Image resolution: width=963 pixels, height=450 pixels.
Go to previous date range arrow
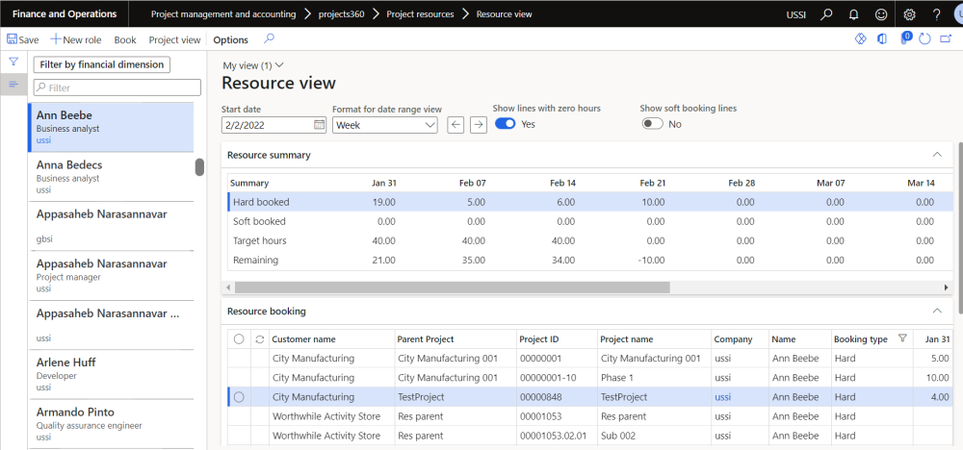(x=456, y=125)
